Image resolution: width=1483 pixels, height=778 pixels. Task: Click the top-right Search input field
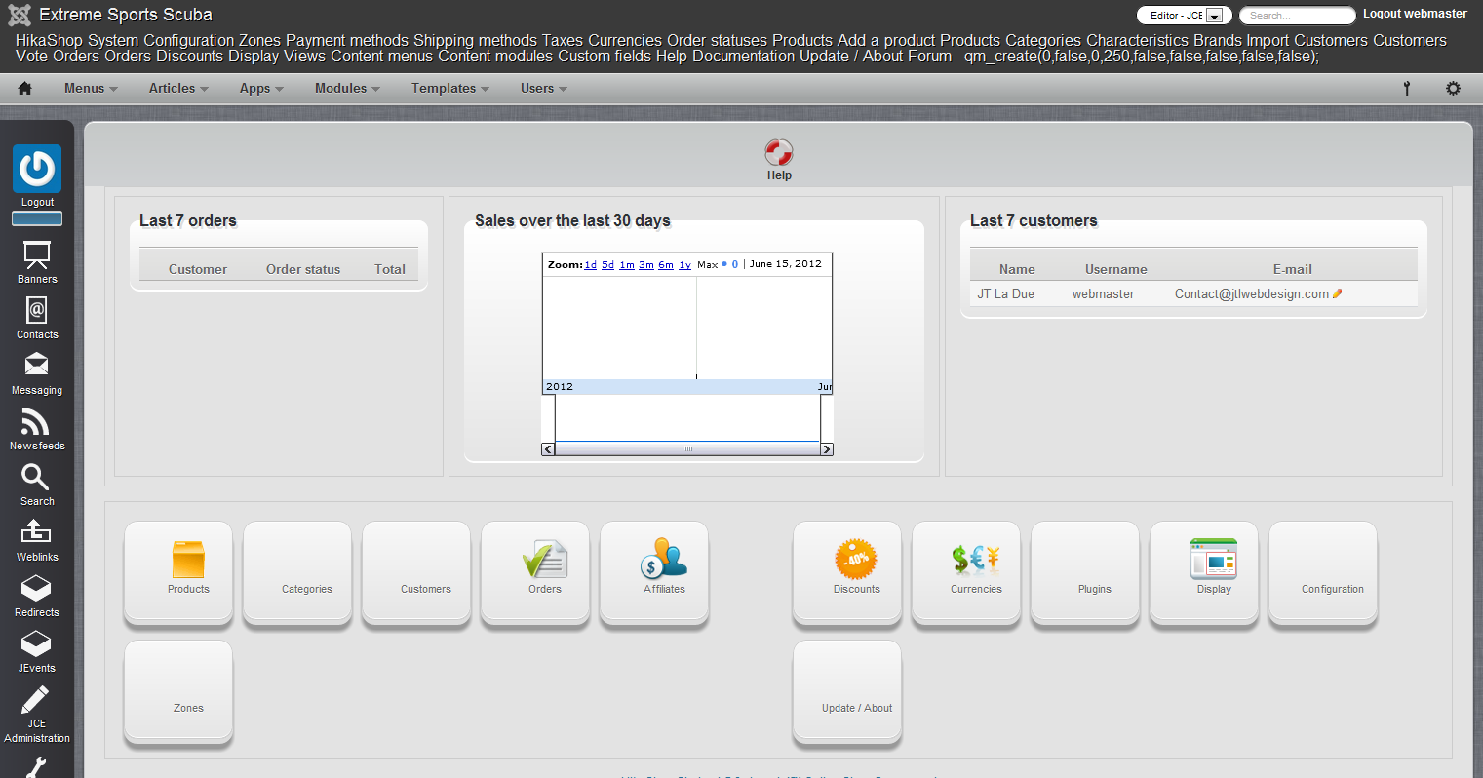tap(1298, 16)
